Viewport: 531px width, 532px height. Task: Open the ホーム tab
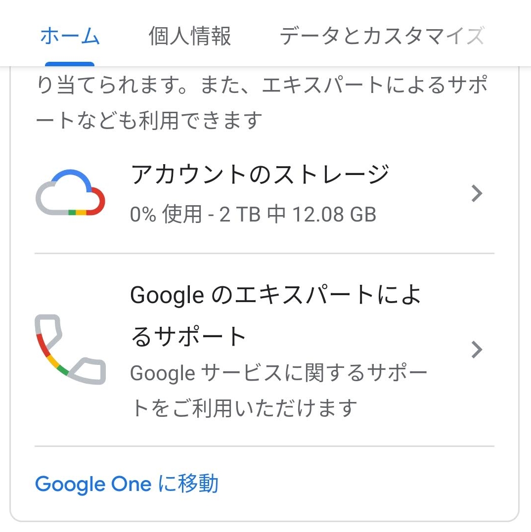70,36
